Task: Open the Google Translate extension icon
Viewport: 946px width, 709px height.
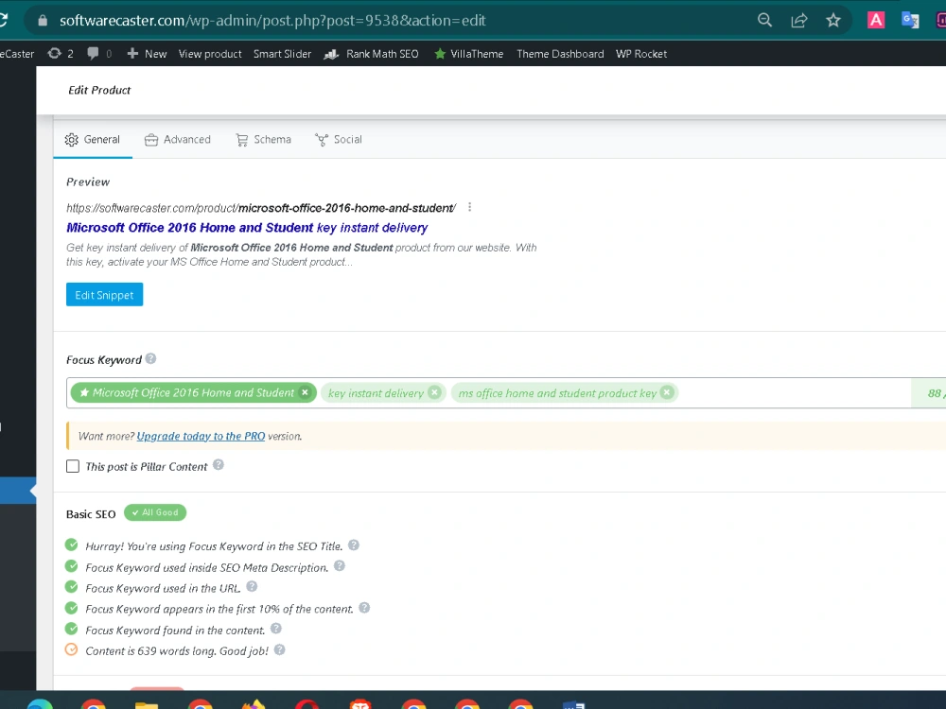Action: pyautogui.click(x=910, y=21)
